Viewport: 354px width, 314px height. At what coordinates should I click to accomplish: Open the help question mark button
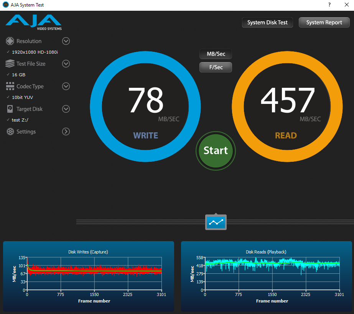[x=329, y=5]
